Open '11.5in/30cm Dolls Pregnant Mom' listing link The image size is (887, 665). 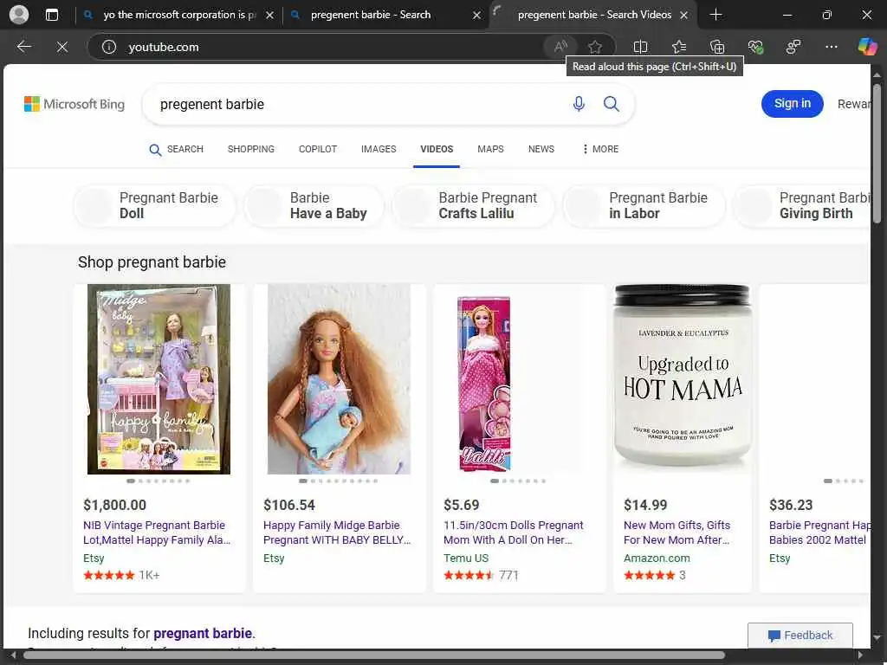click(x=513, y=533)
